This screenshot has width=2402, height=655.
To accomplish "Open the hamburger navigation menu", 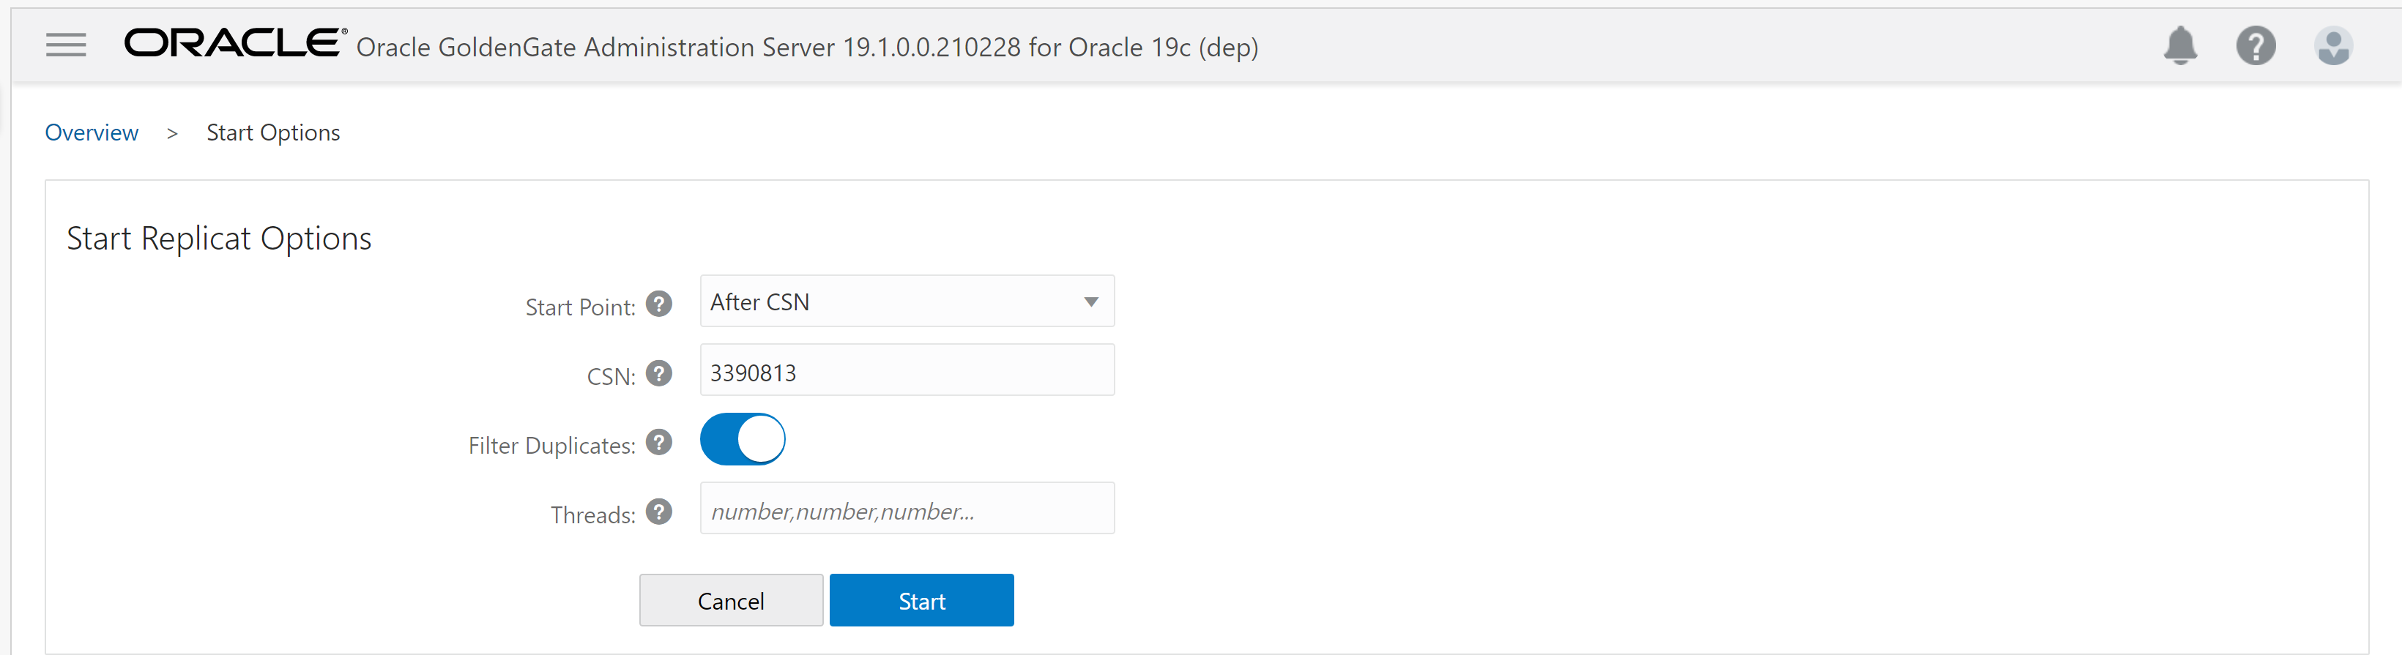I will [65, 45].
